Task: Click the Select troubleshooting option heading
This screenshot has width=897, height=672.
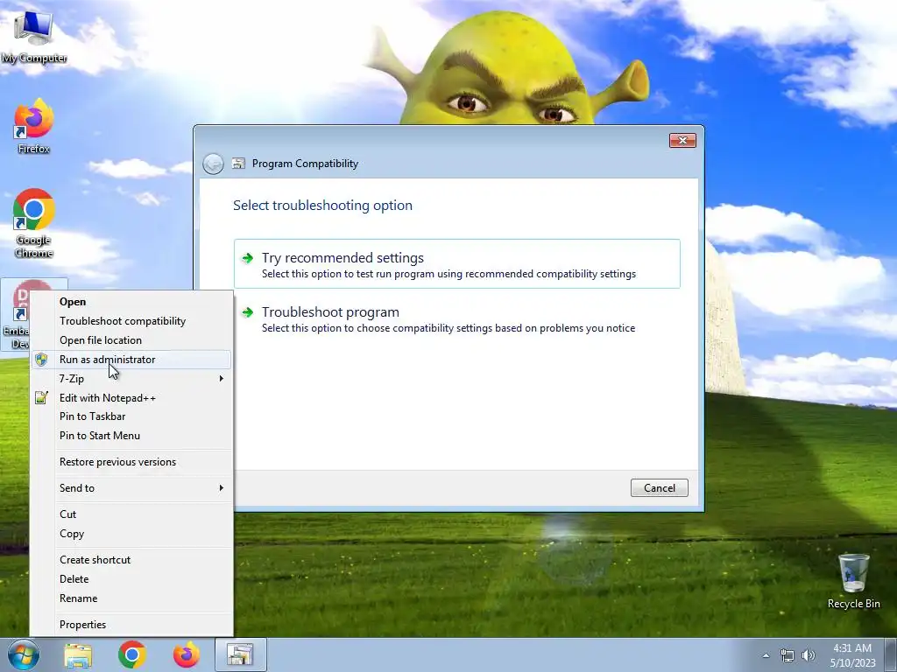Action: point(322,206)
